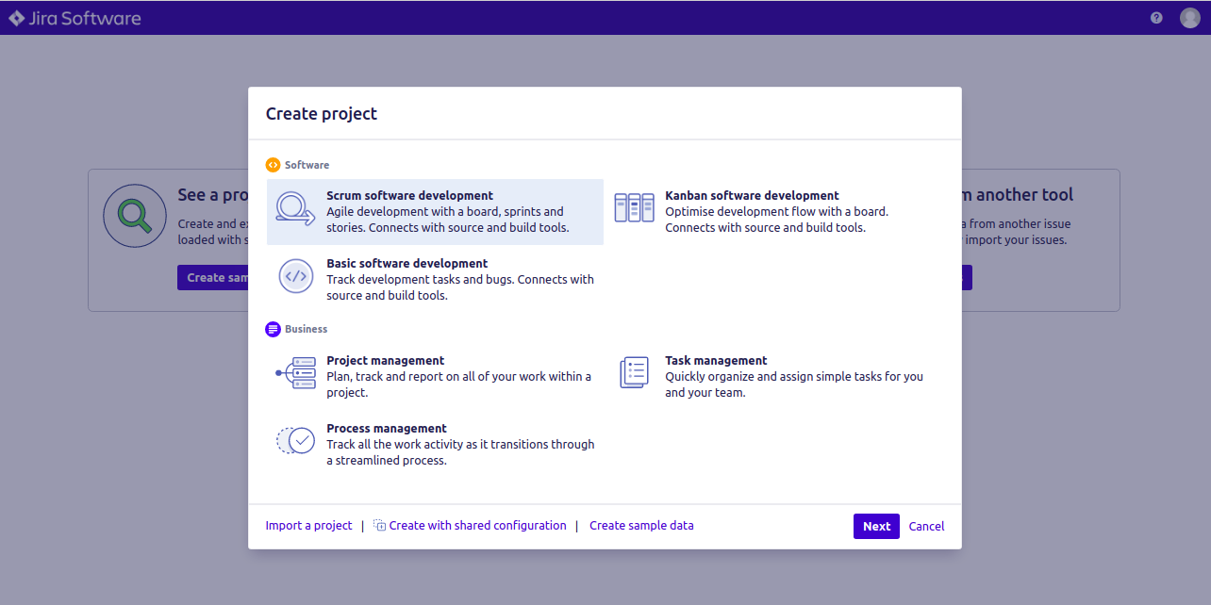Click the partly hidden 'Create sam' background button
This screenshot has width=1211, height=605.
[213, 278]
